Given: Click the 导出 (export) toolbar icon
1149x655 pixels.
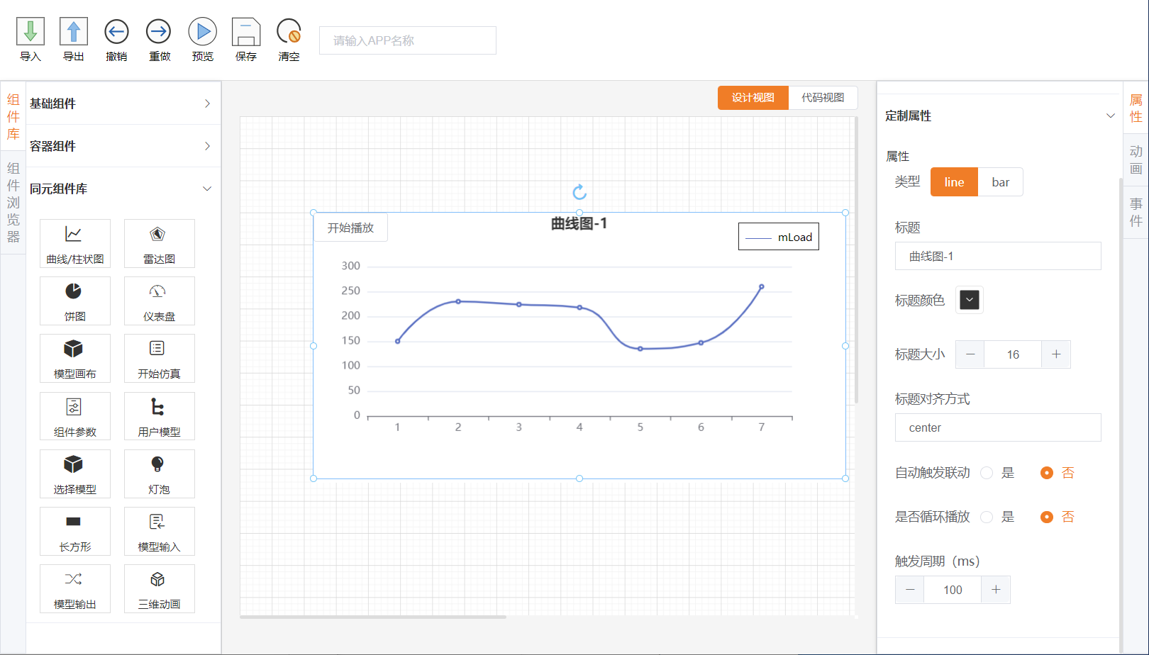Looking at the screenshot, I should (74, 32).
